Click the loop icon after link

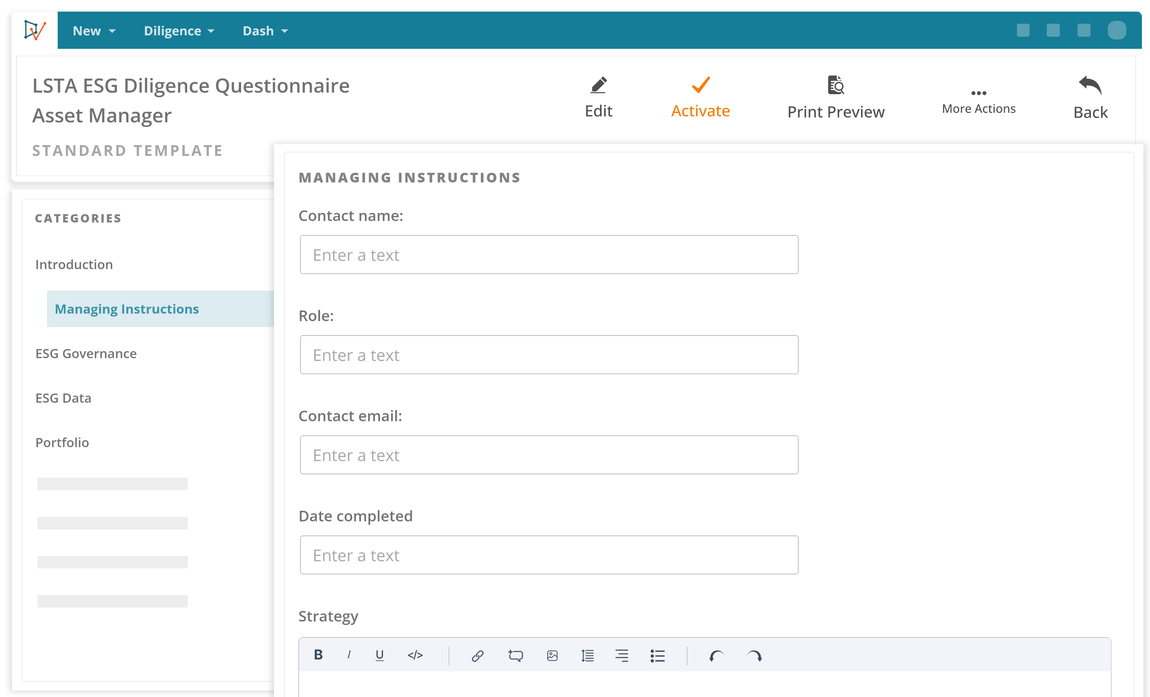tap(515, 656)
